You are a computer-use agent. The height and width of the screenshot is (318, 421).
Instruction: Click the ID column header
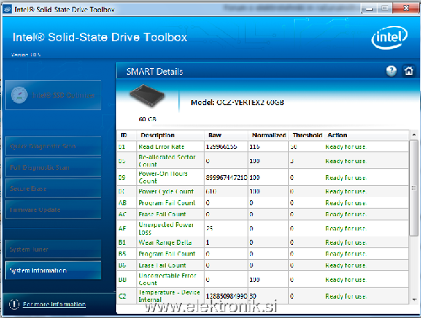(x=126, y=135)
